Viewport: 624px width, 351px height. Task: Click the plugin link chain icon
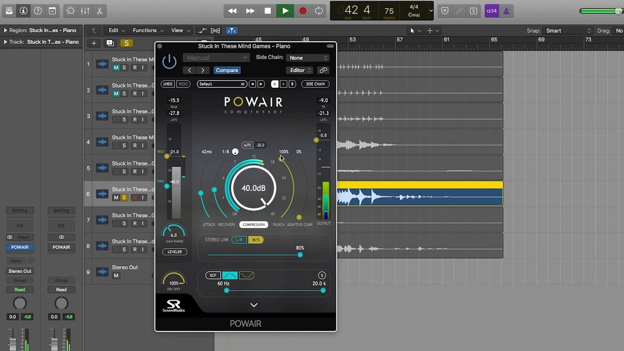coord(323,70)
